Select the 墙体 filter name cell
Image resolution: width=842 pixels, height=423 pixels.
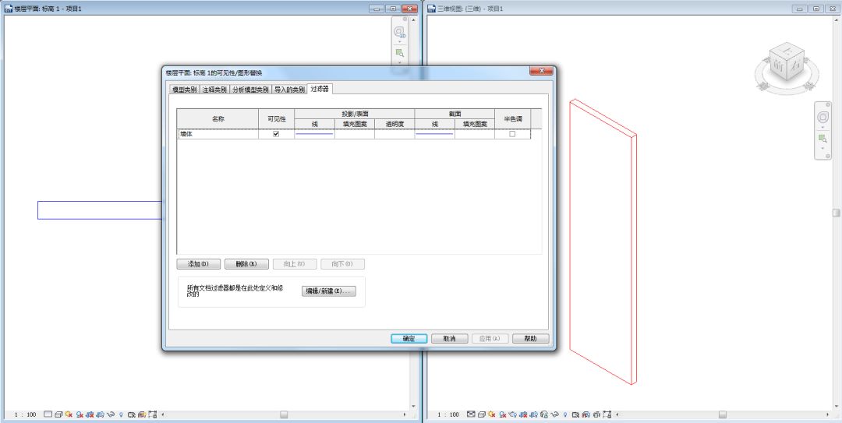[218, 134]
